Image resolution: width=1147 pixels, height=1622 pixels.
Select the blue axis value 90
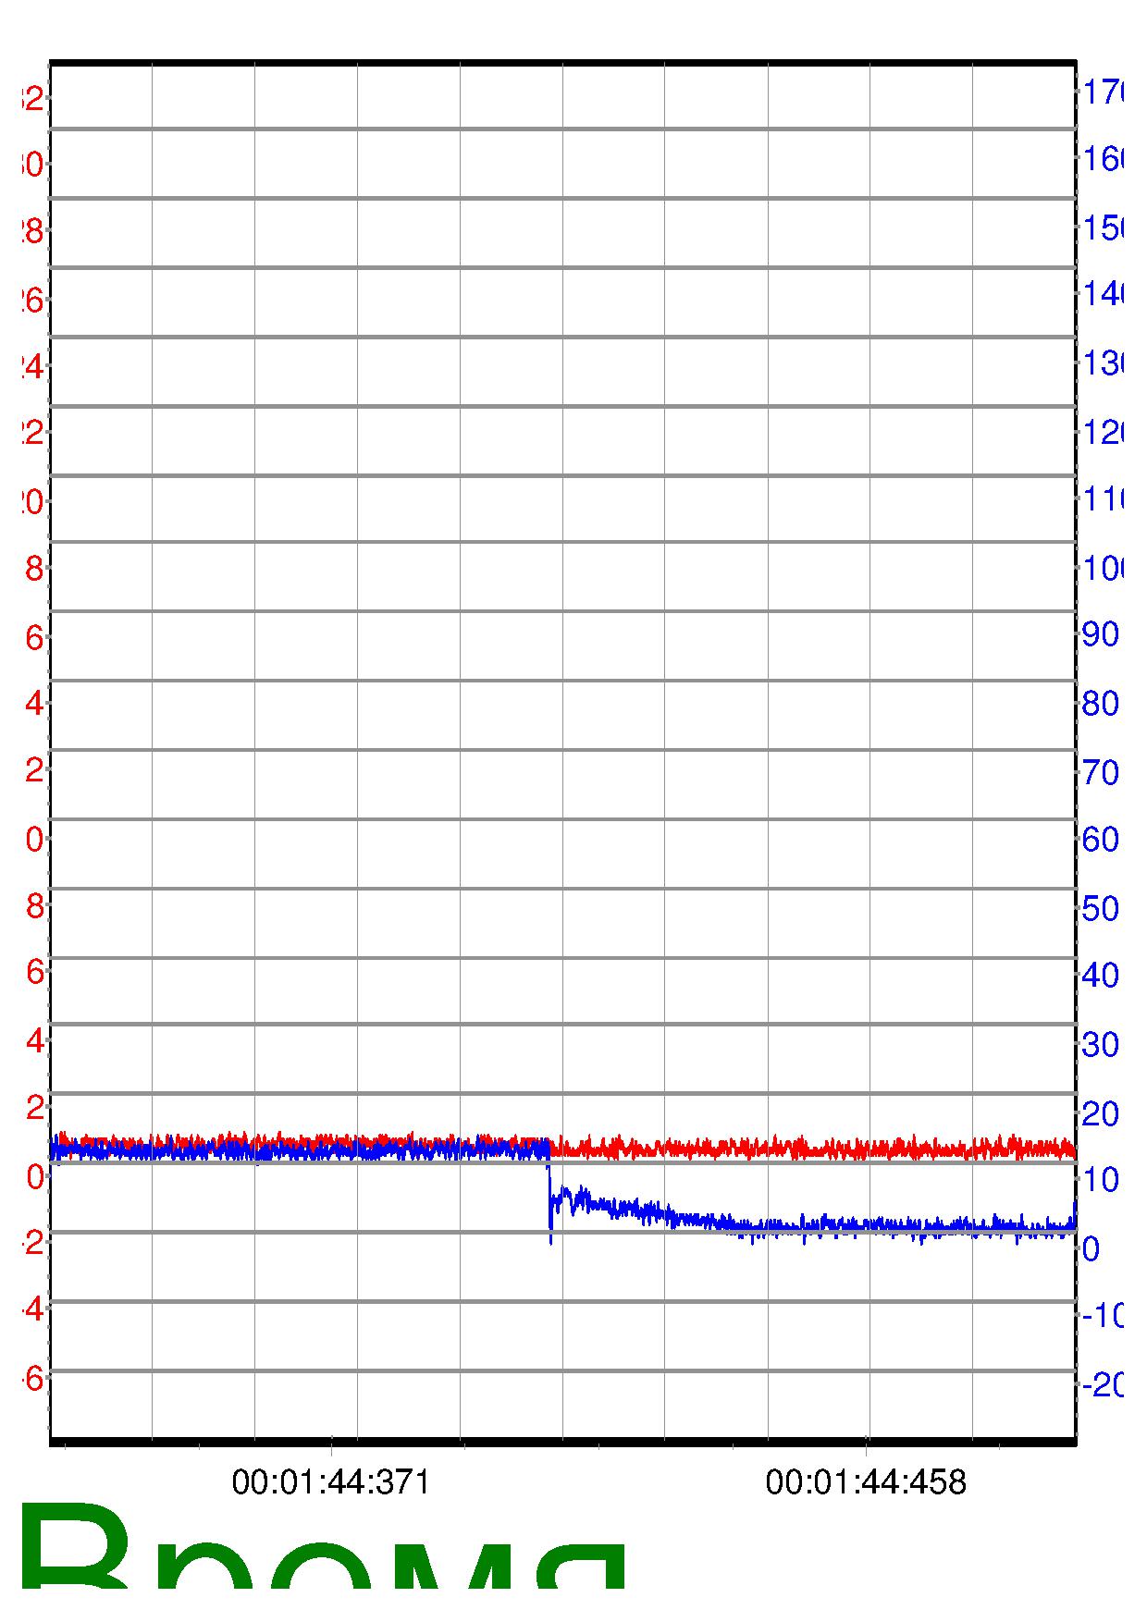point(1101,634)
